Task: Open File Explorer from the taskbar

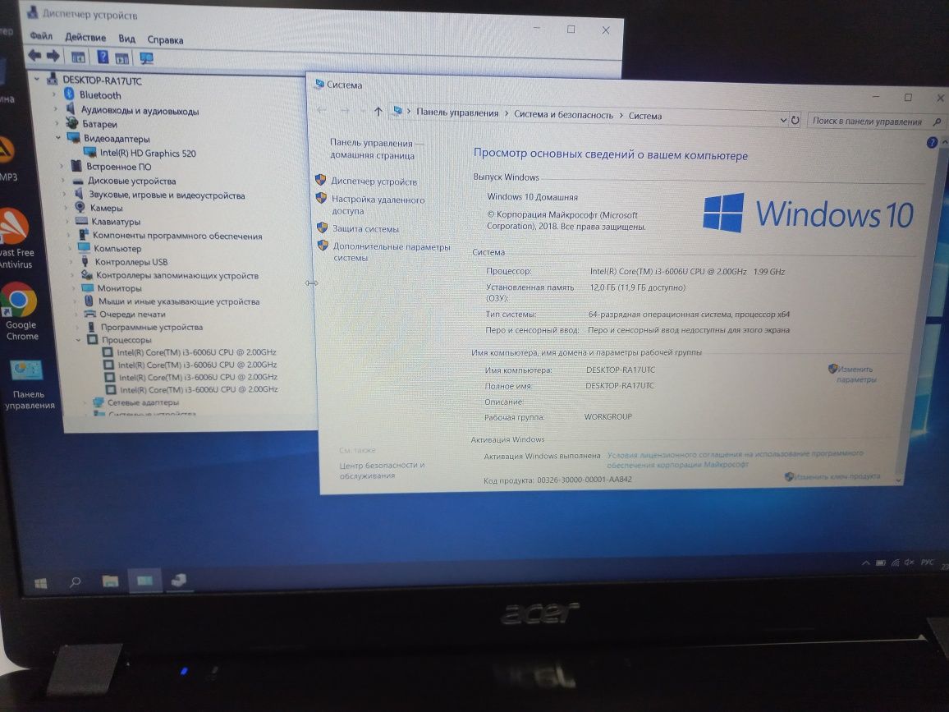Action: pos(110,581)
